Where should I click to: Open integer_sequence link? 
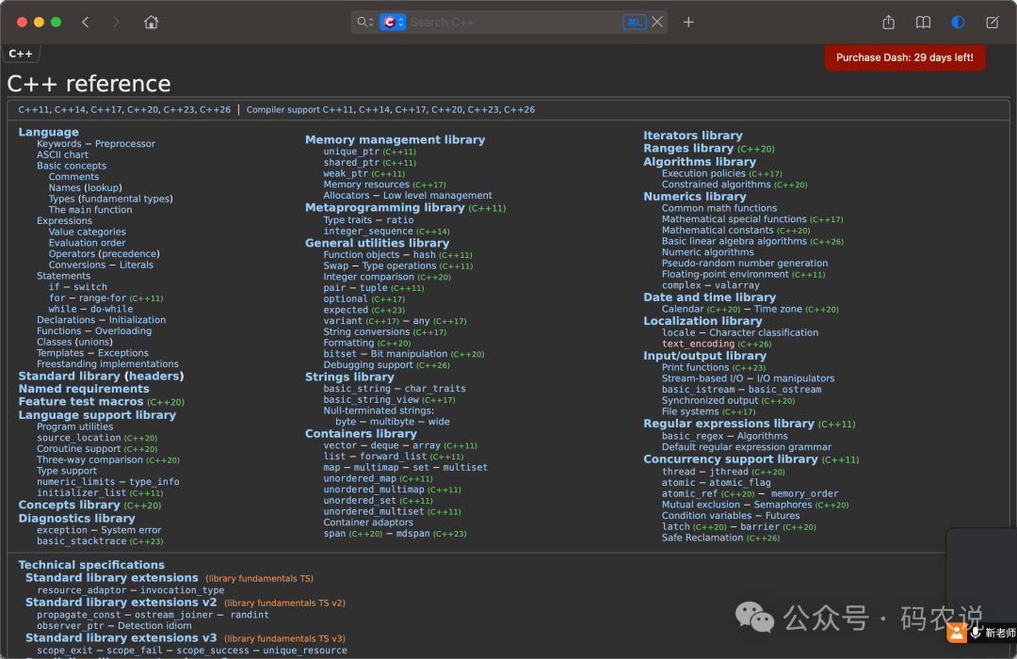368,232
